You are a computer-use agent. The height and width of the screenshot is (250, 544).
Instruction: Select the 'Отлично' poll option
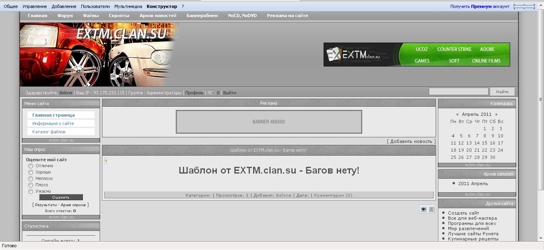pyautogui.click(x=30, y=166)
